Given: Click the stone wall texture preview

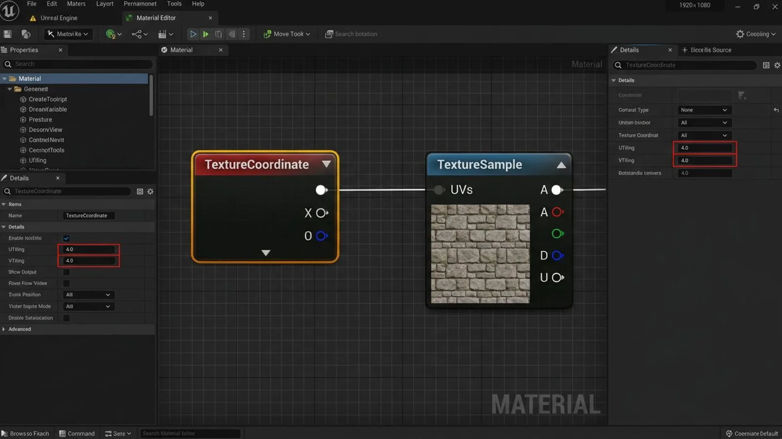Looking at the screenshot, I should click(480, 254).
